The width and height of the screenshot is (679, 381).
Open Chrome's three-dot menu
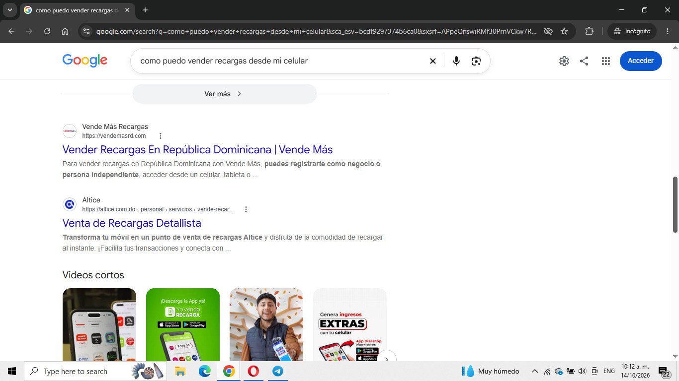(x=668, y=31)
